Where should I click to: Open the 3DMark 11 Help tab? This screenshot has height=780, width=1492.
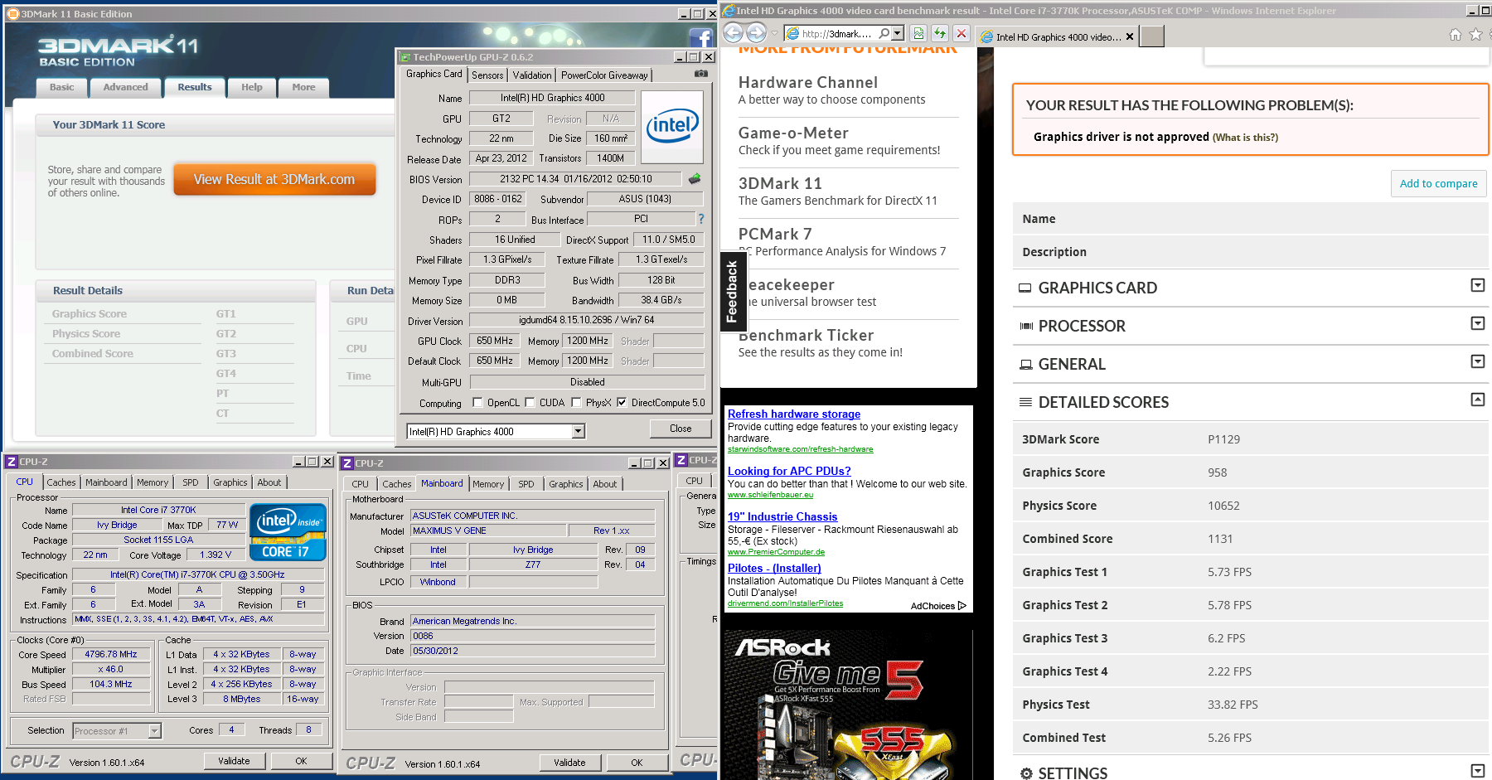(x=252, y=88)
